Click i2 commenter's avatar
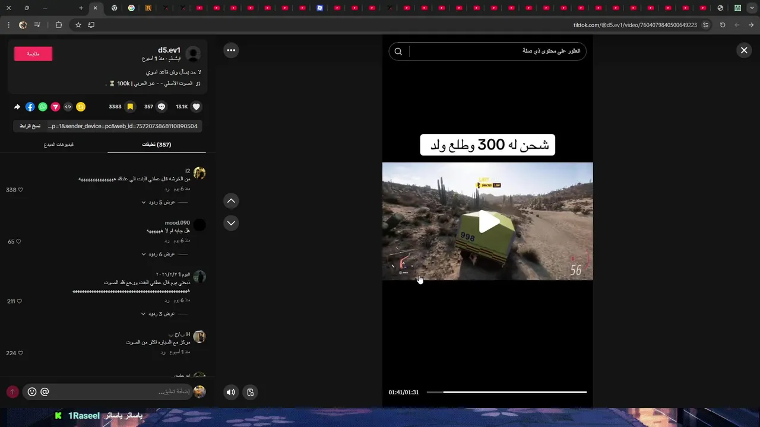Screen dimensions: 760x427 199,173
